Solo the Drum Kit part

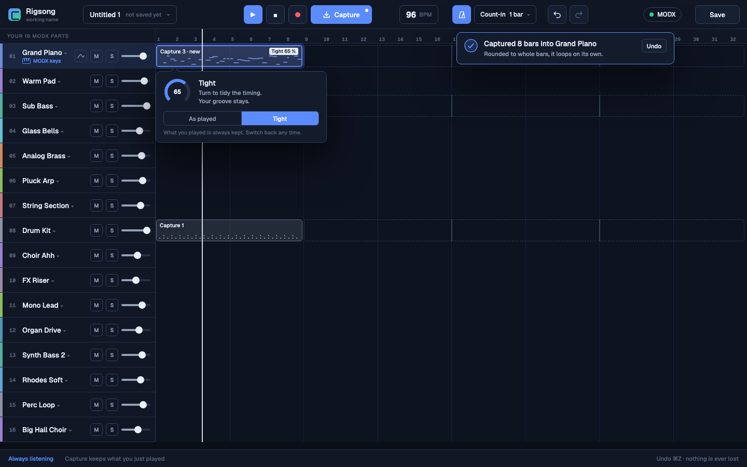[112, 230]
